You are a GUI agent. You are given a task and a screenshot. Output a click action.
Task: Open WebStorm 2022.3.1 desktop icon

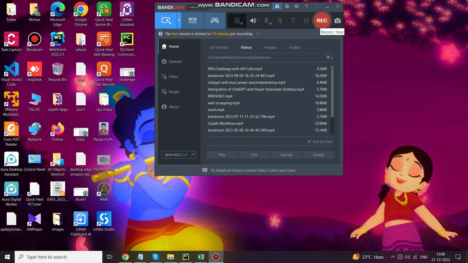pos(57,45)
